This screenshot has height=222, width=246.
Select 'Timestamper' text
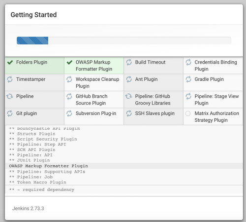[31, 79]
